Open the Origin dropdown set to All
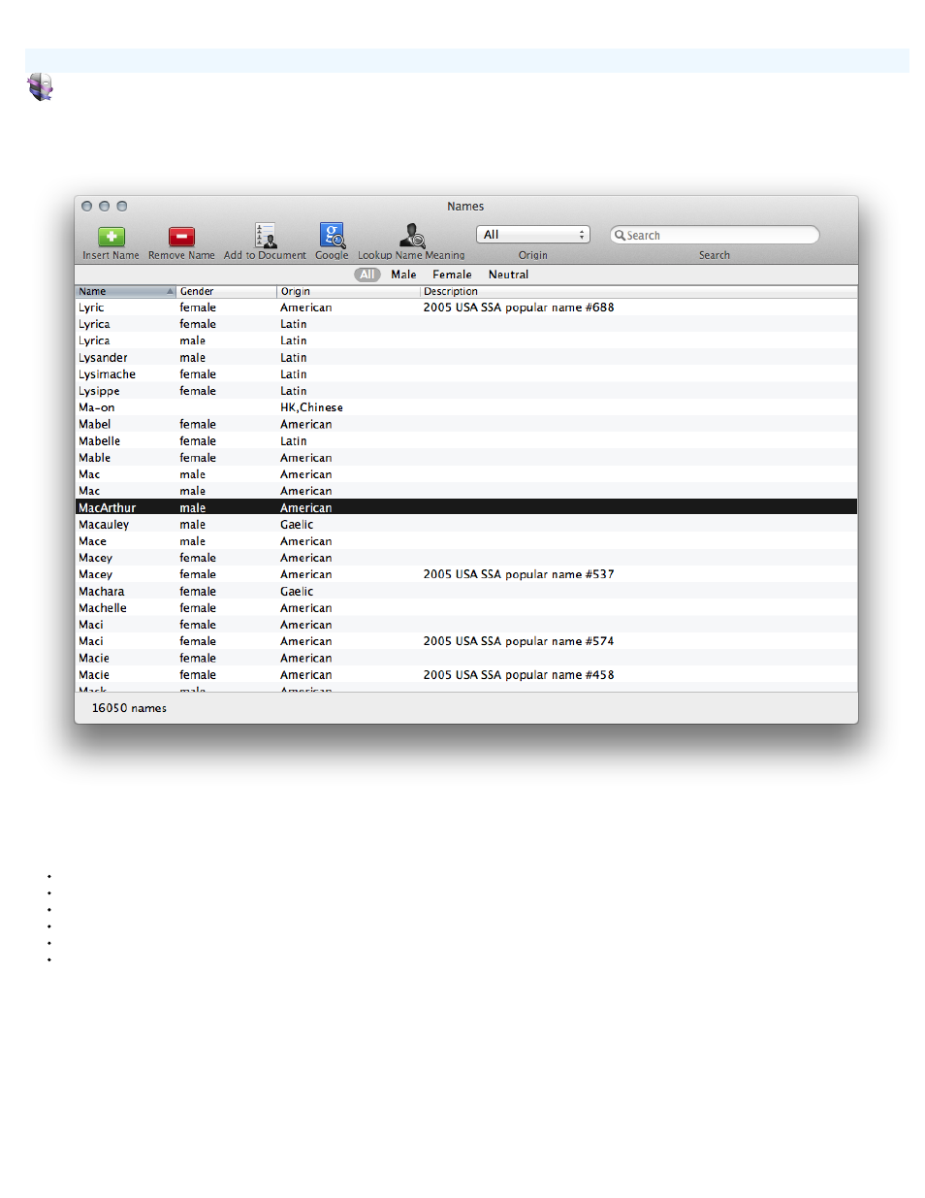Screen dimensions: 925x1198 click(x=533, y=235)
